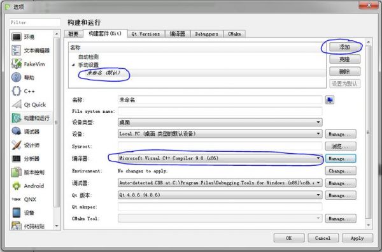Open the Qt Versions tab
The height and width of the screenshot is (252, 382).
[x=146, y=34]
